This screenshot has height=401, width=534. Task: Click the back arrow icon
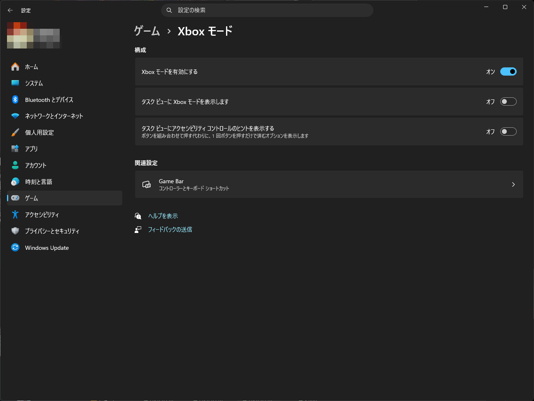pos(10,10)
